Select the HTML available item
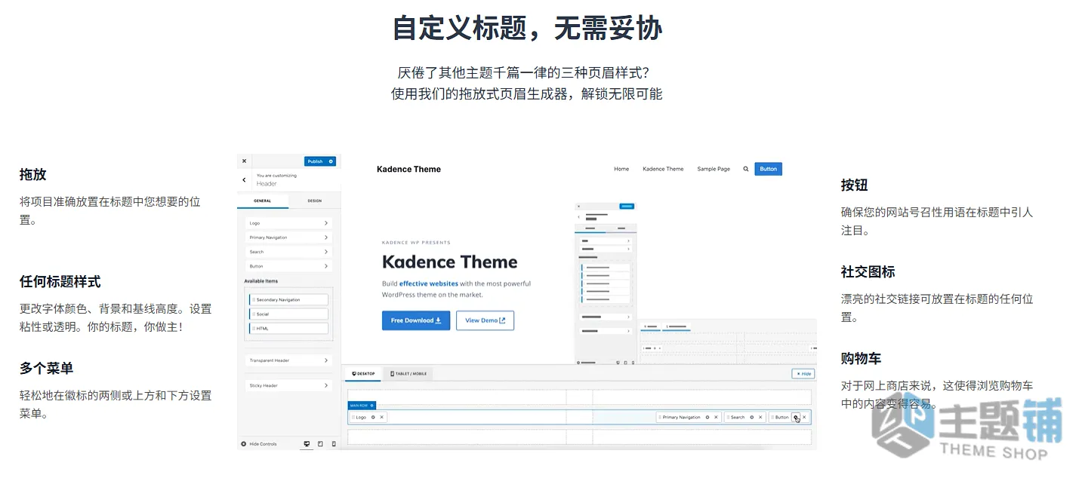Viewport: 1082px width, 481px height. pyautogui.click(x=288, y=329)
